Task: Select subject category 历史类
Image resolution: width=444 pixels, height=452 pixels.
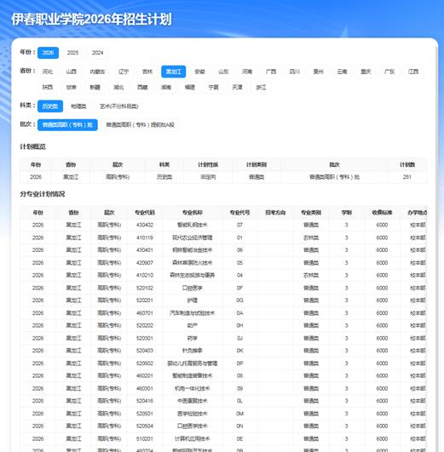Action: pos(50,106)
